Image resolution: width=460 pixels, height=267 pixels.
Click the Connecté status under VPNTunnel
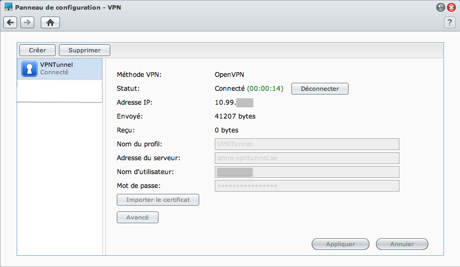[x=54, y=72]
